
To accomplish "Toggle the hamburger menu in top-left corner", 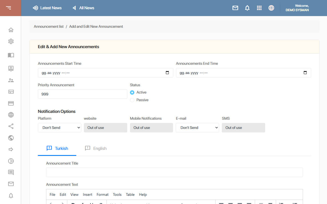I will point(9,8).
